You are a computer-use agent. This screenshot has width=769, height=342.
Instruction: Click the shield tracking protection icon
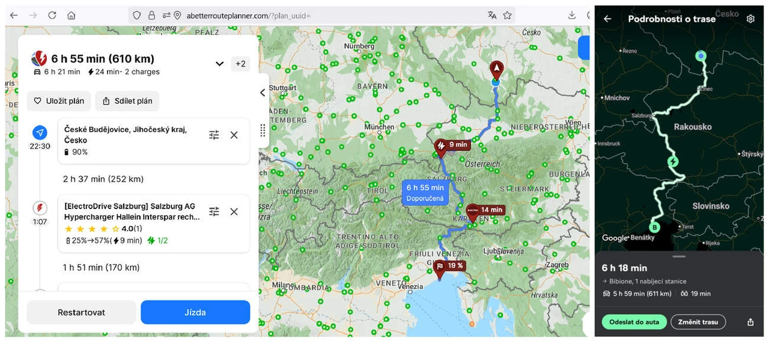coord(137,16)
